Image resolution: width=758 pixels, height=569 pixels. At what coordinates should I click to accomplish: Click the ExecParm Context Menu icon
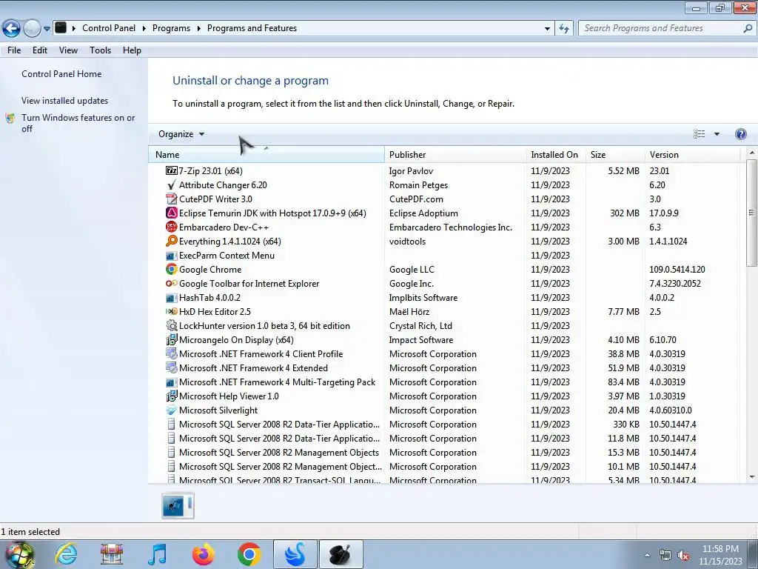[x=171, y=256]
